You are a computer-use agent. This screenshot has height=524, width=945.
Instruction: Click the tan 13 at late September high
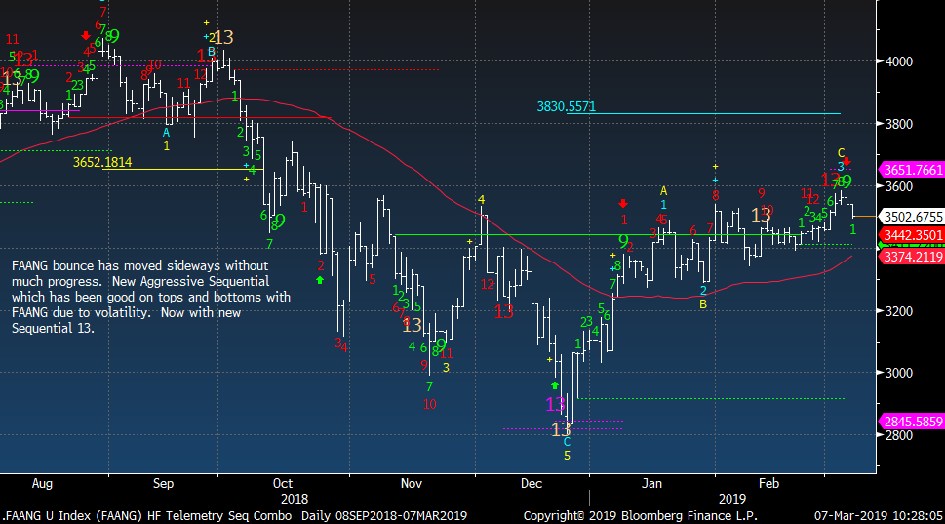coord(223,38)
